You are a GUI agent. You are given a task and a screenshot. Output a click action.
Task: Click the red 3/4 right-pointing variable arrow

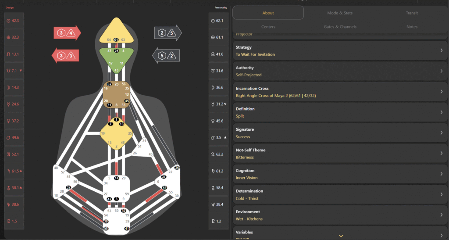67,33
